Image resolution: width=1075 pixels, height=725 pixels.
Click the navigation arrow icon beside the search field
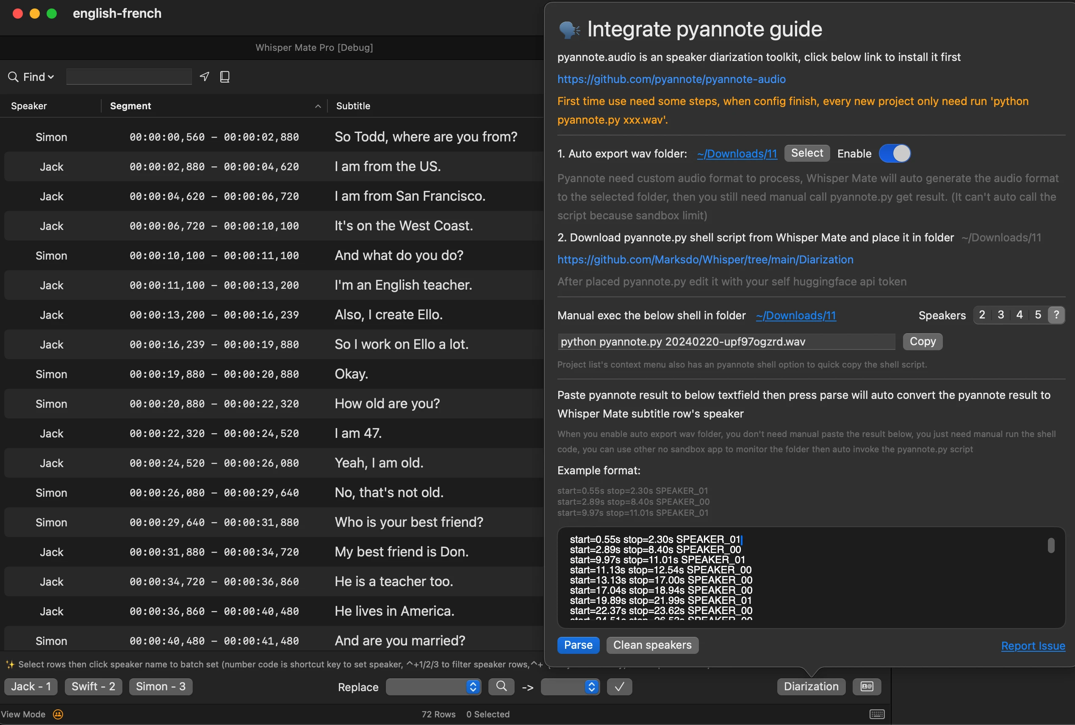click(x=204, y=76)
